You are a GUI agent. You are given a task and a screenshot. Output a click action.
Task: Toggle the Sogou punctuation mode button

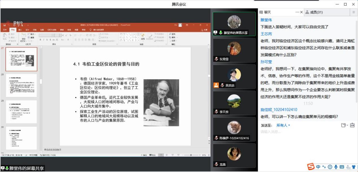pos(324,167)
